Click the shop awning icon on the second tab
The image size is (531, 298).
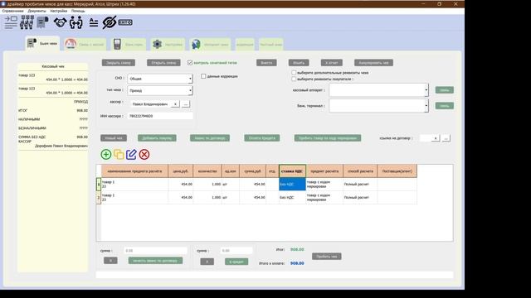pyautogui.click(x=71, y=44)
